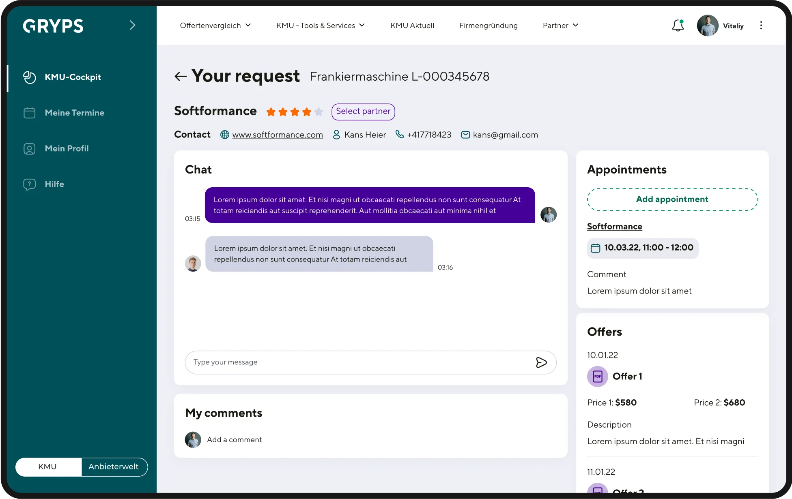Open the KMU Aktuell menu item
792x499 pixels.
(x=412, y=26)
